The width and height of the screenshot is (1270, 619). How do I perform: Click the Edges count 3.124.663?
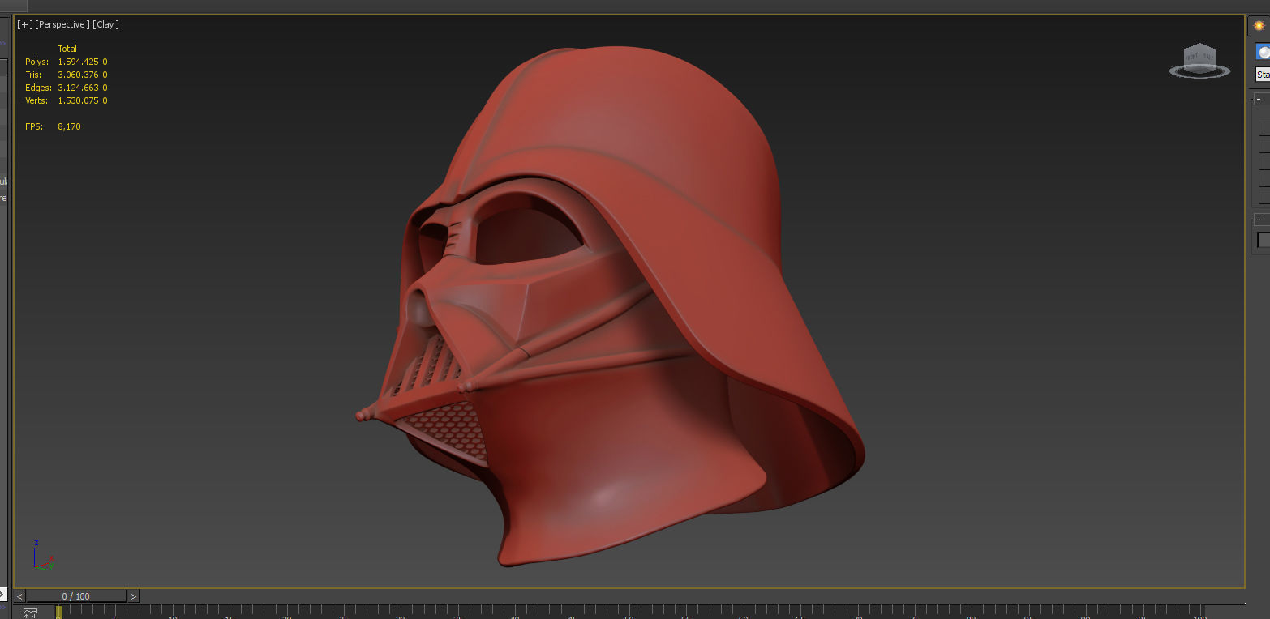(78, 88)
